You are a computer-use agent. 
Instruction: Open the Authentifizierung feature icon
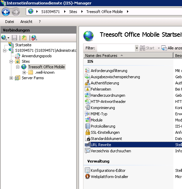tap(87, 83)
